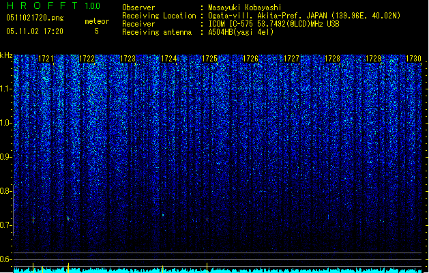Click the 1730 time marker
Viewport: 429px width, 273px height.
coord(414,59)
